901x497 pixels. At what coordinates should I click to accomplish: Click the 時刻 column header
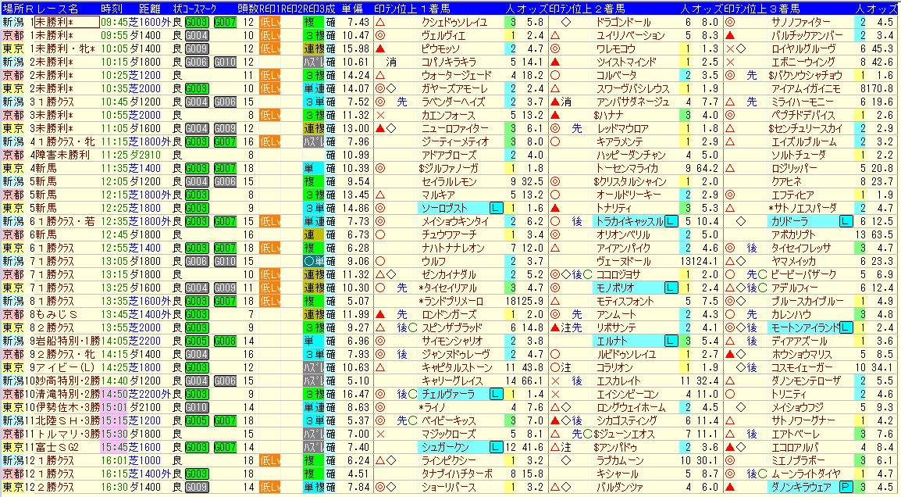[x=112, y=9]
